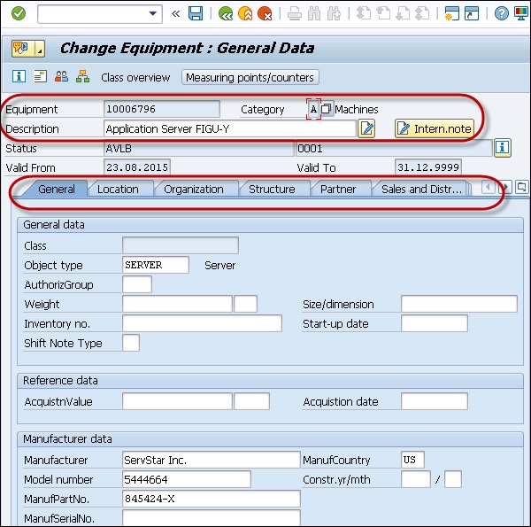Click the Inventory no. field
Viewport: 531px width, 527px height.
tap(202, 323)
